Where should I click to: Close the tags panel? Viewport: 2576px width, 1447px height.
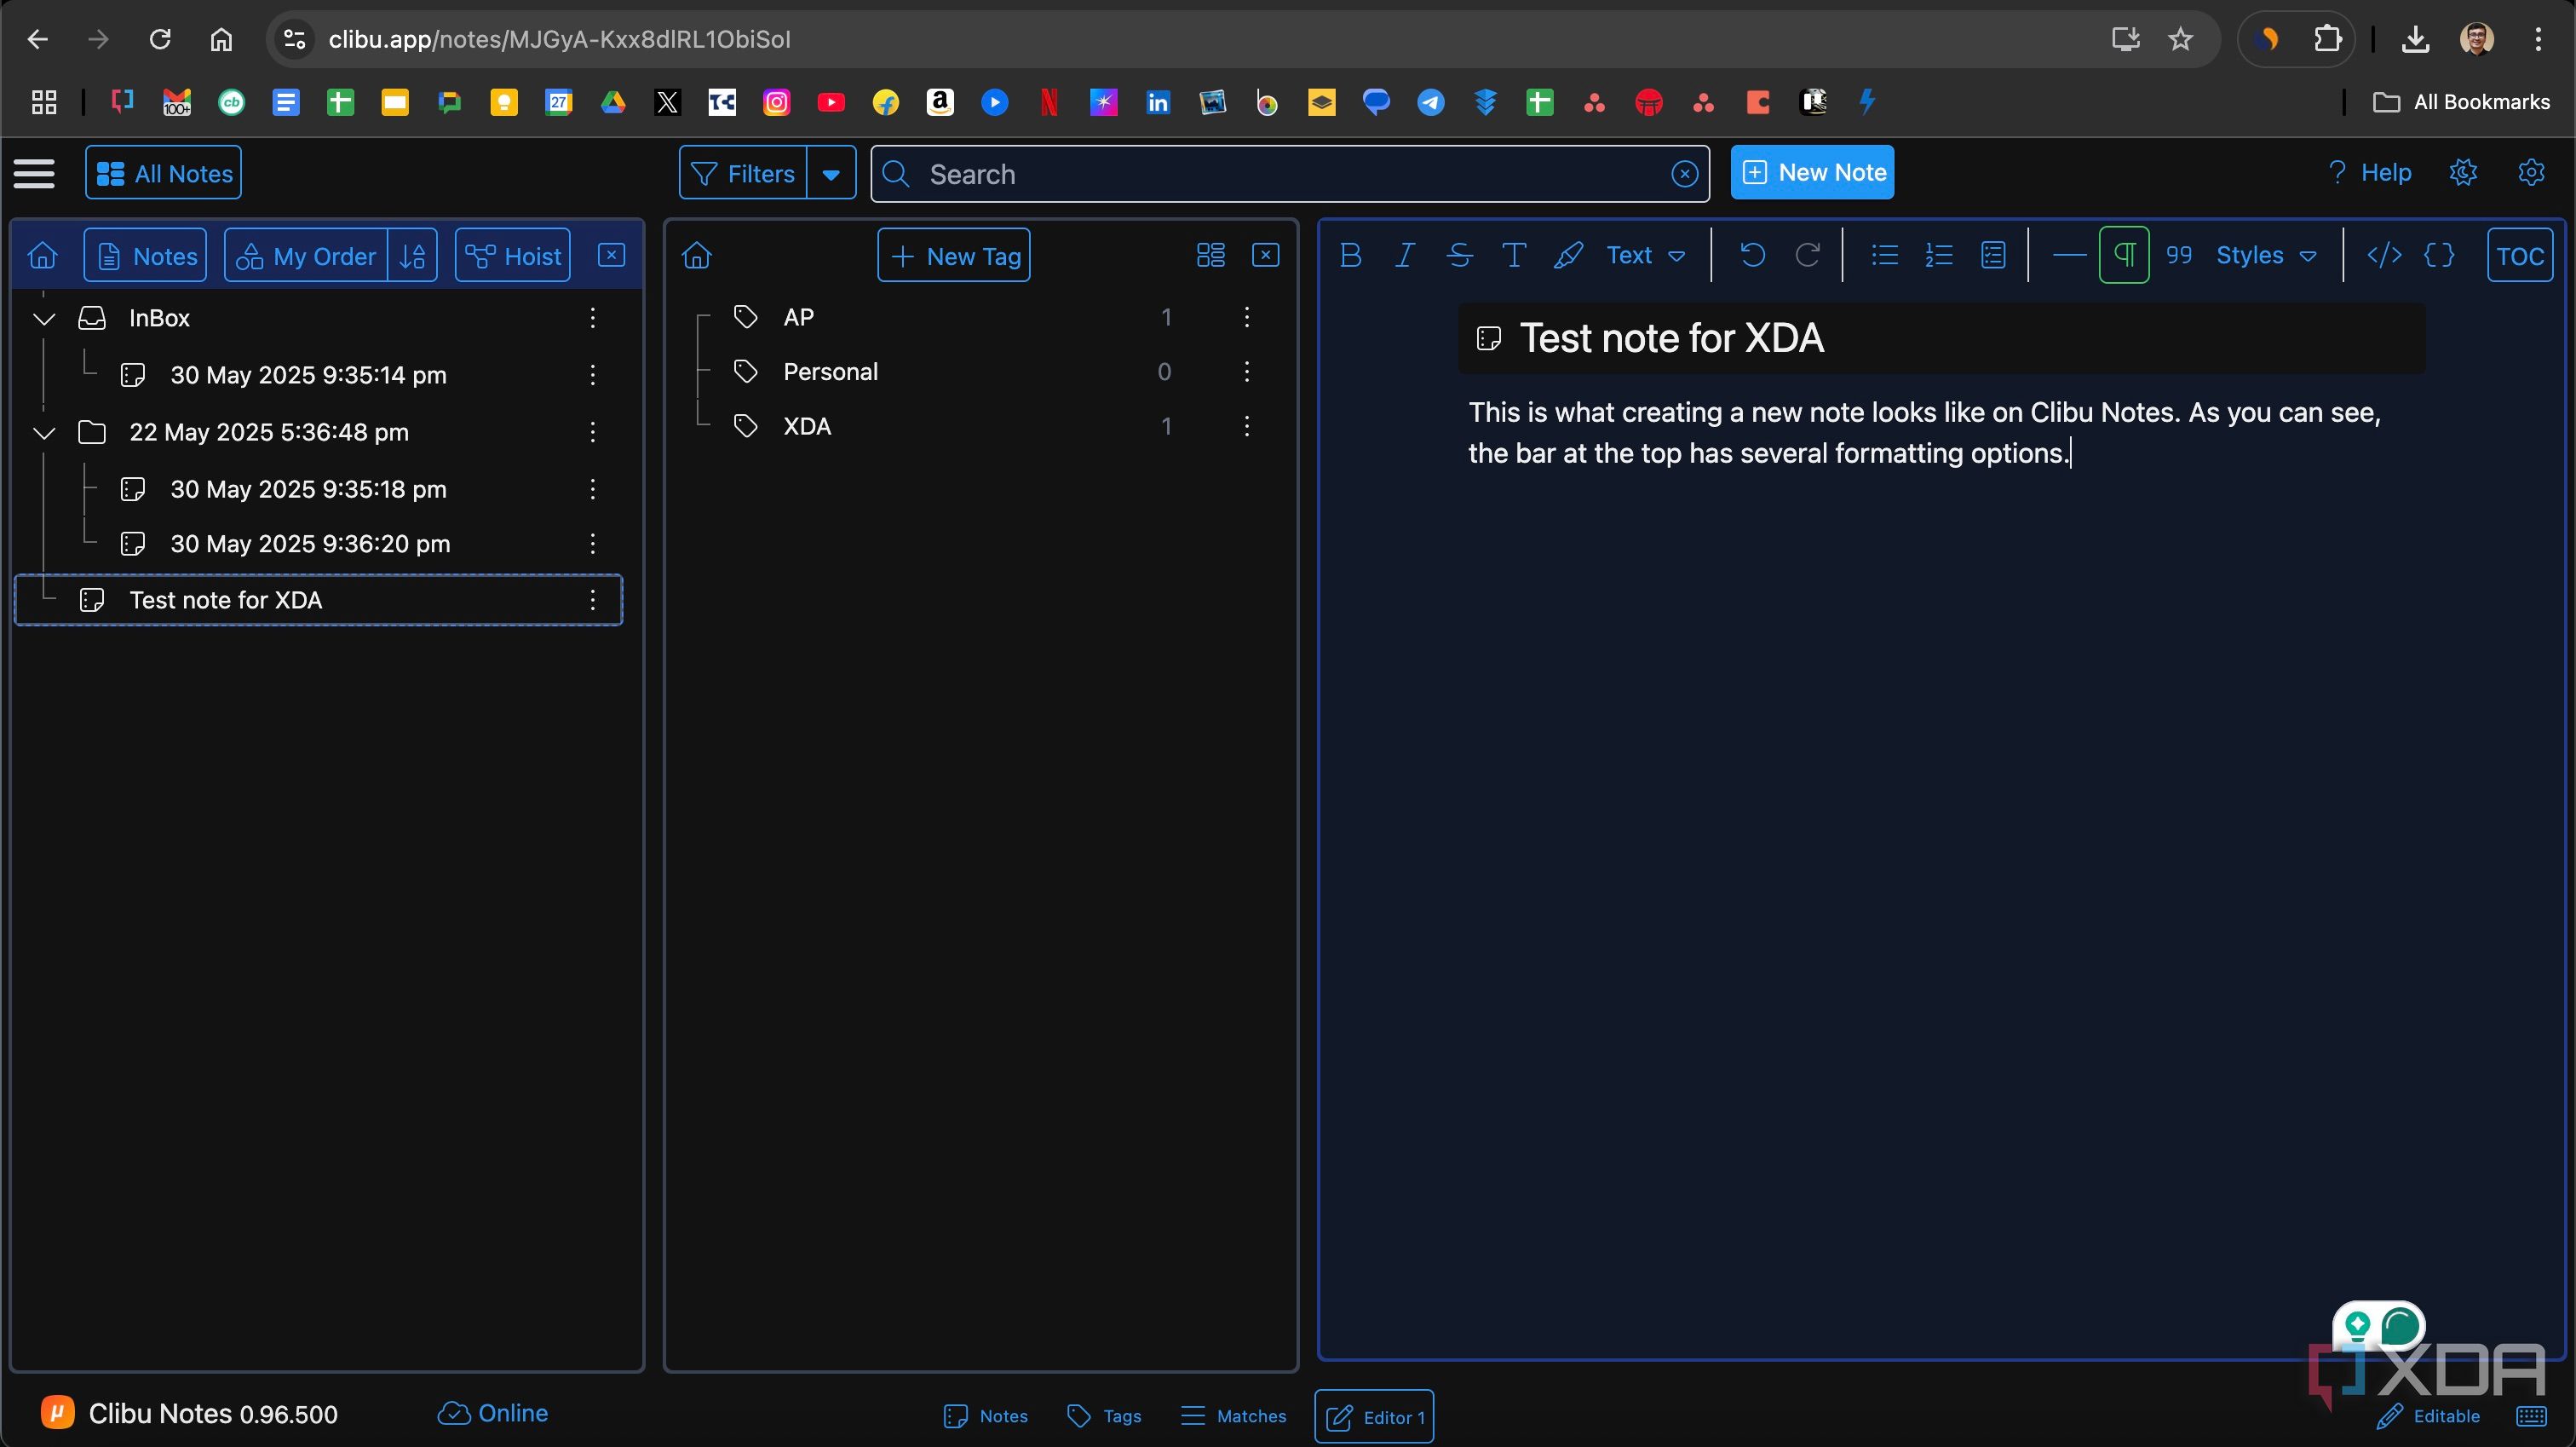(1265, 257)
